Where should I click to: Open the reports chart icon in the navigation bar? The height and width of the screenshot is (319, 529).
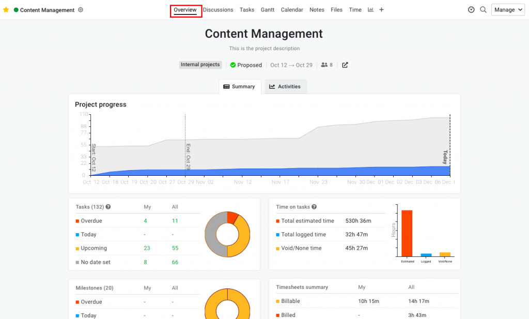[370, 9]
